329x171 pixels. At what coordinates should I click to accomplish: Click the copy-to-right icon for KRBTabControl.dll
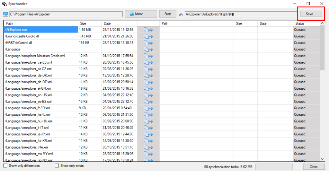coord(148,43)
